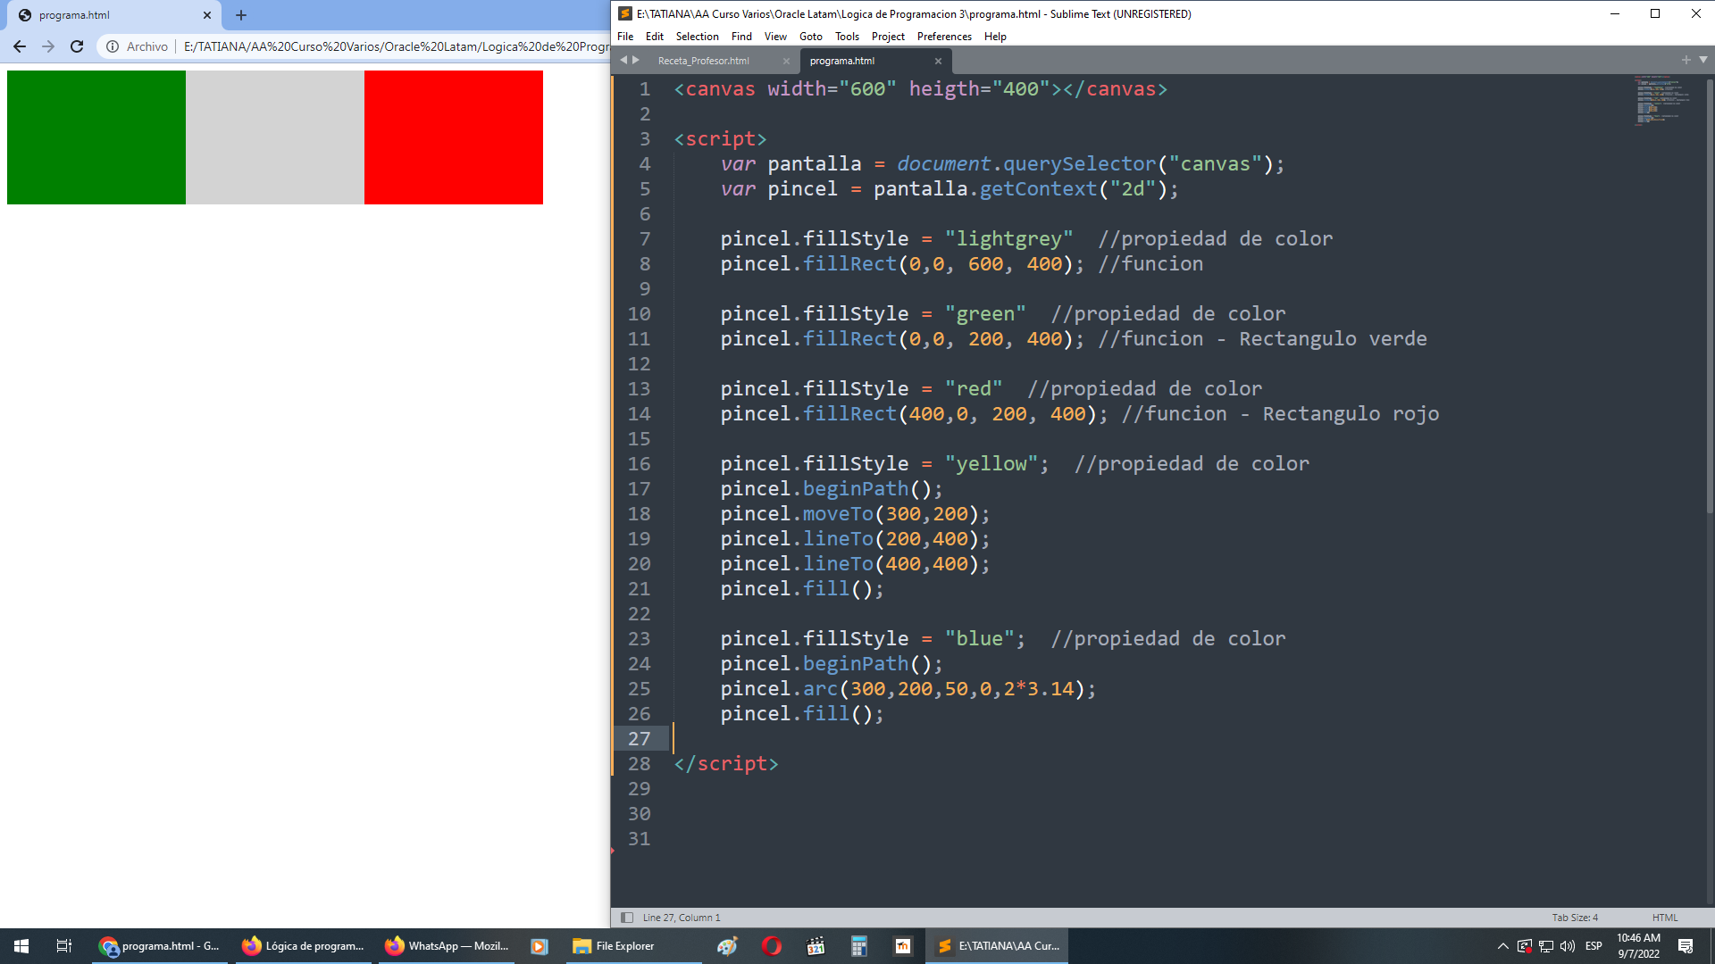This screenshot has width=1715, height=964.
Task: Go forward in Chrome browser
Action: pyautogui.click(x=48, y=46)
